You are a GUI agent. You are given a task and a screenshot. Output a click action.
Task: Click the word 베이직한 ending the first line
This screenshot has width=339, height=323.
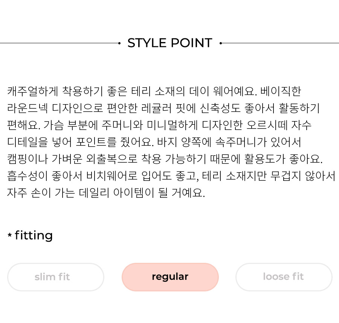281,91
